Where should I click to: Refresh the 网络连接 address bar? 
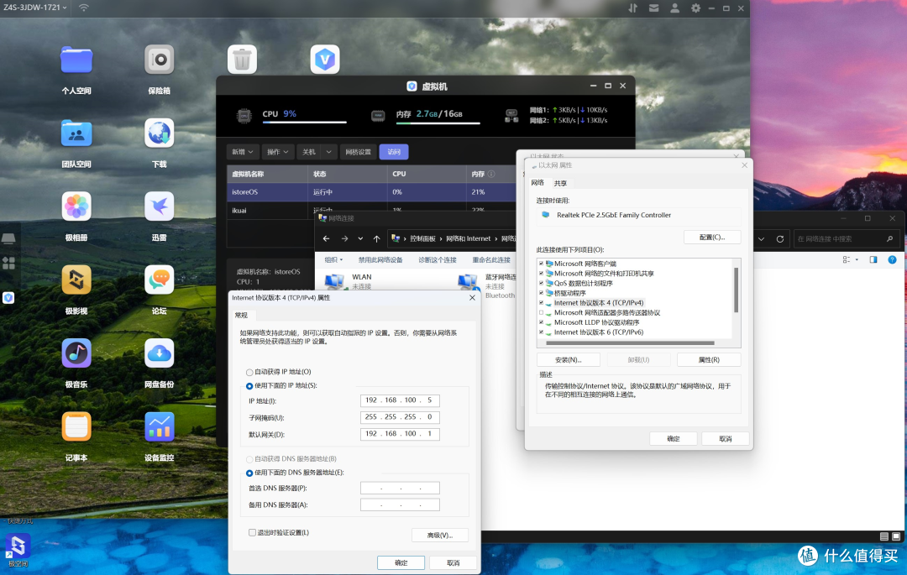click(x=779, y=238)
